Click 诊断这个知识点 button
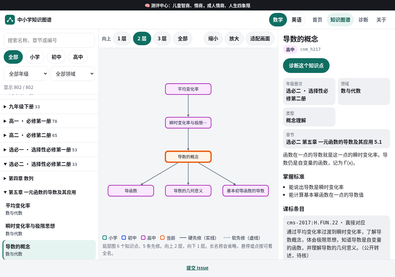 click(306, 66)
